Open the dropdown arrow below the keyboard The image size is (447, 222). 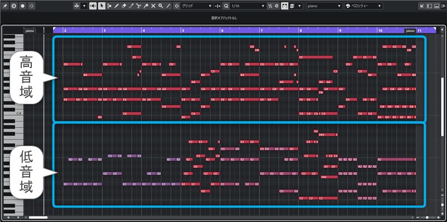(18, 218)
